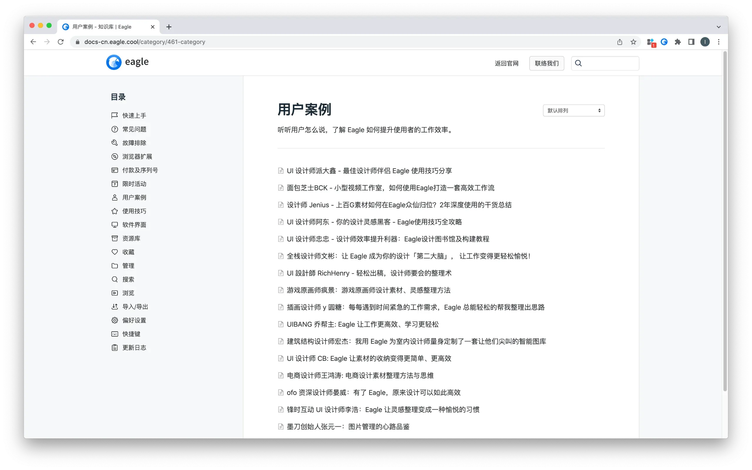Click the 偏好设置 gear icon
Screen dimensions: 752x470
[x=115, y=320]
